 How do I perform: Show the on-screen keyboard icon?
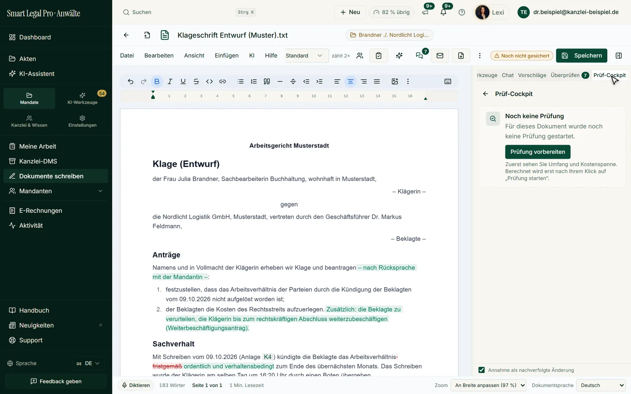448,82
